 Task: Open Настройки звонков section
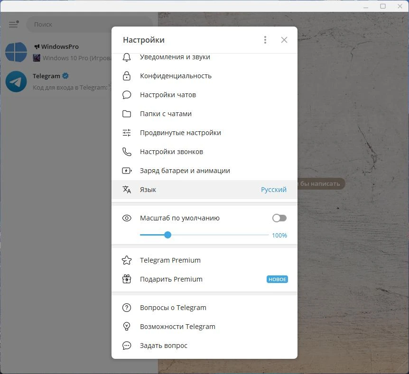click(x=204, y=152)
